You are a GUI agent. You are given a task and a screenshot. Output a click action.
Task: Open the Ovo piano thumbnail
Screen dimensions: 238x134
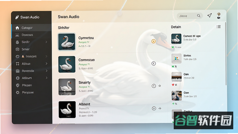click(176, 77)
